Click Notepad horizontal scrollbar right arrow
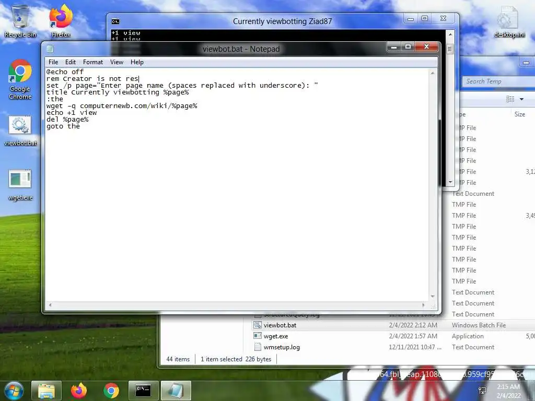The height and width of the screenshot is (401, 535). tap(424, 305)
